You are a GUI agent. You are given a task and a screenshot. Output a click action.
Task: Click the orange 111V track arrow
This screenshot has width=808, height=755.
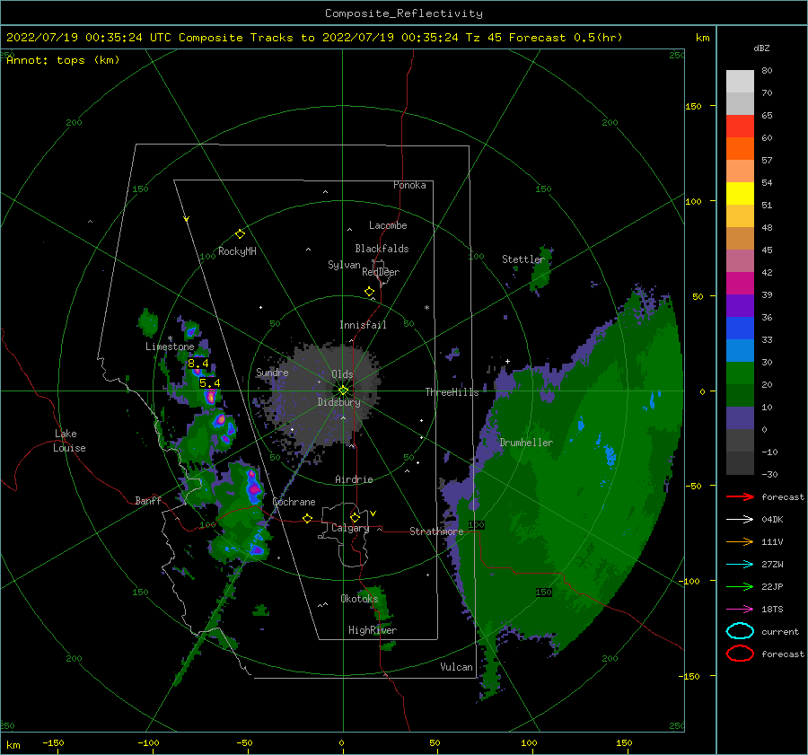pyautogui.click(x=740, y=541)
